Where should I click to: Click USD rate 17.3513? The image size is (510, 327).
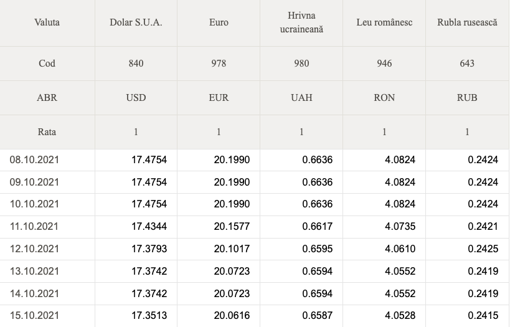[x=149, y=316]
